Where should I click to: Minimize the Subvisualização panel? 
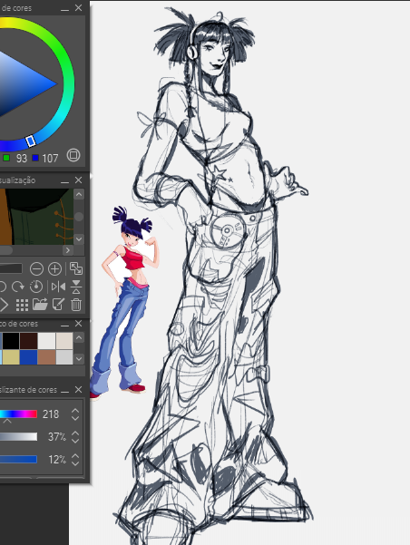(x=64, y=180)
